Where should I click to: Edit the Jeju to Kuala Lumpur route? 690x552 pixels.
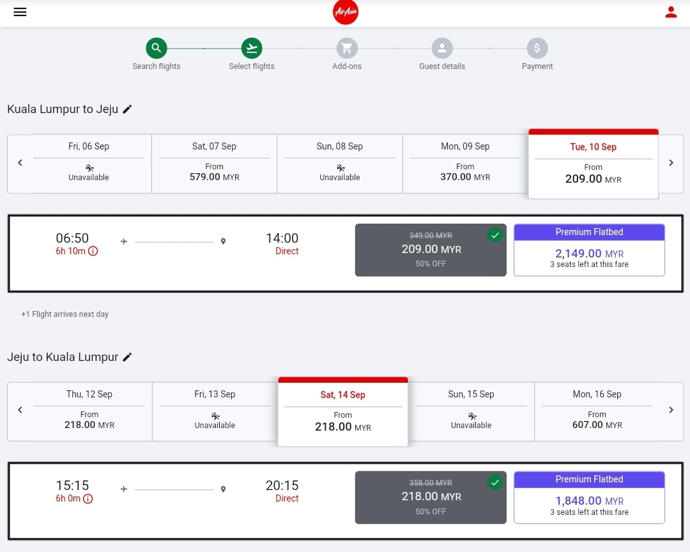[127, 357]
